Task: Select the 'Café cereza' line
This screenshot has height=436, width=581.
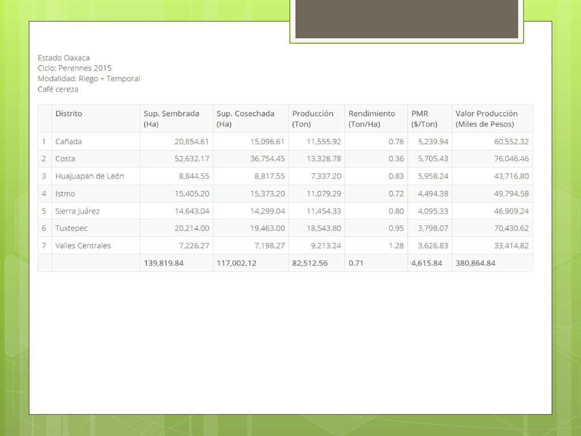Action: pyautogui.click(x=58, y=89)
